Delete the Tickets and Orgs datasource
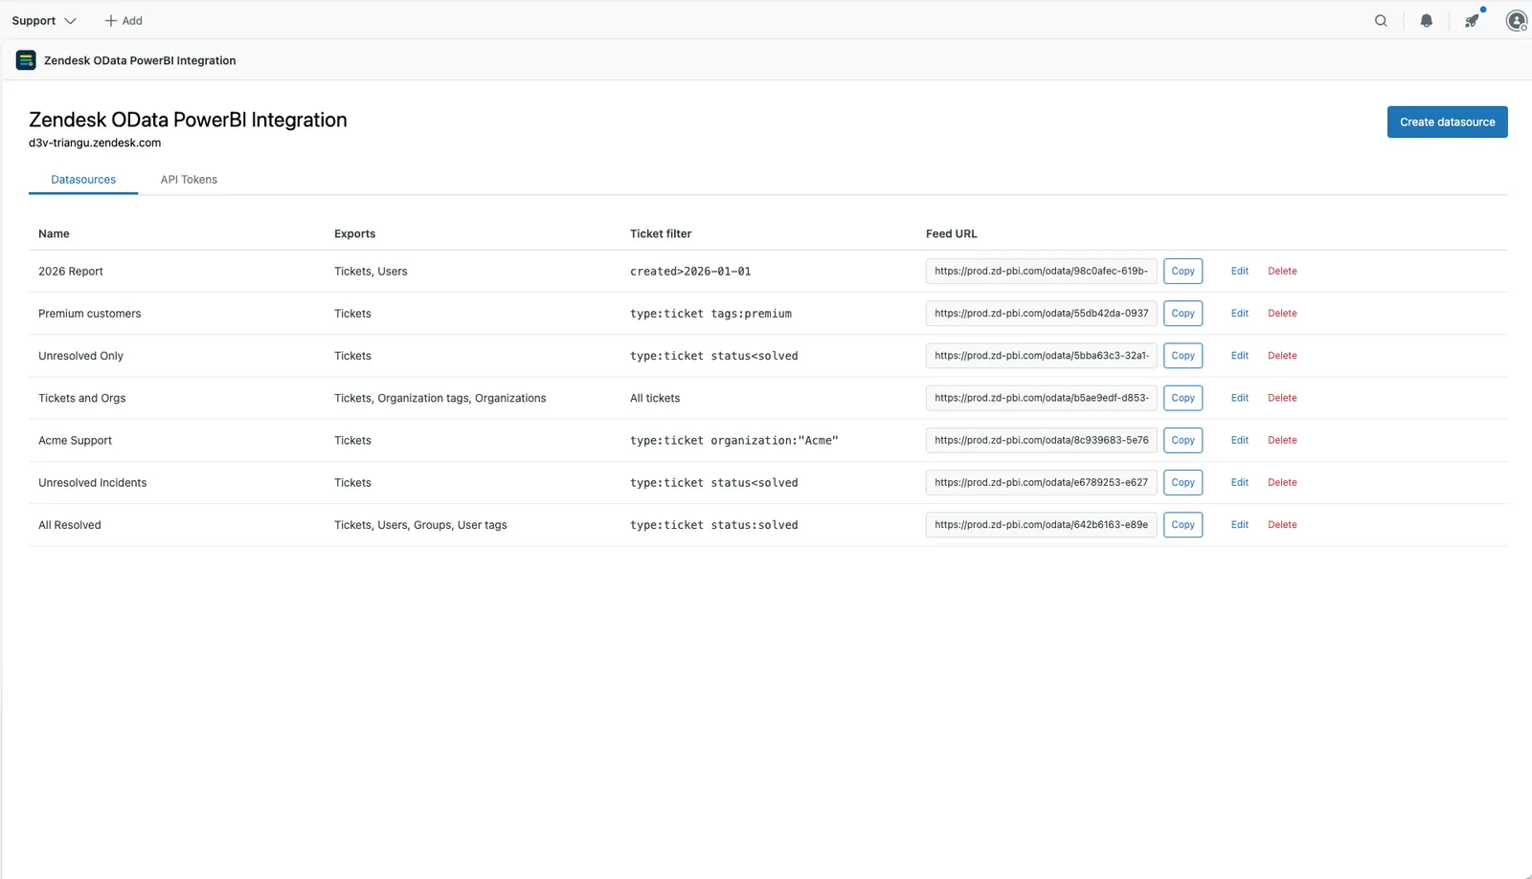This screenshot has height=879, width=1532. click(x=1282, y=398)
